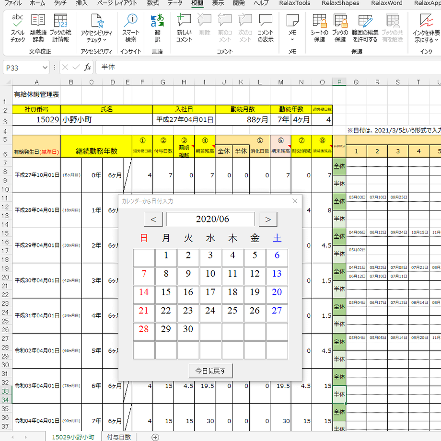Viewport: 441px width, 441px height.
Task: Switch to the データ ribbon tab
Action: pyautogui.click(x=175, y=3)
